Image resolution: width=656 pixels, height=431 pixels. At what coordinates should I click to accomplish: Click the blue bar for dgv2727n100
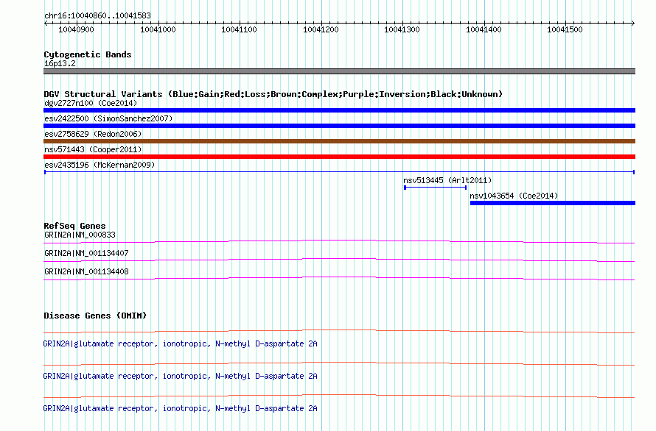pyautogui.click(x=339, y=110)
